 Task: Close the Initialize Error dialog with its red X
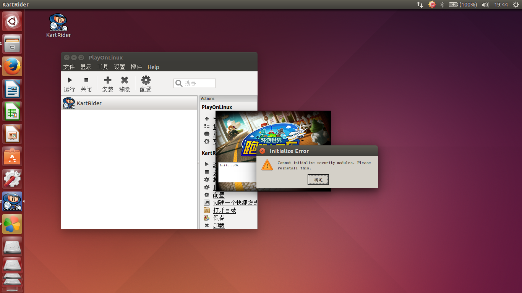pos(262,151)
